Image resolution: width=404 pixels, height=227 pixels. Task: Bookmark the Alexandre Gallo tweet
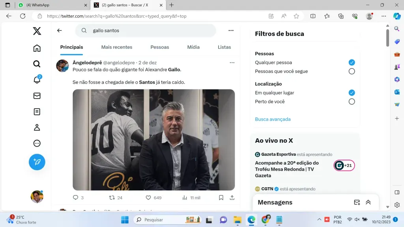pyautogui.click(x=221, y=198)
